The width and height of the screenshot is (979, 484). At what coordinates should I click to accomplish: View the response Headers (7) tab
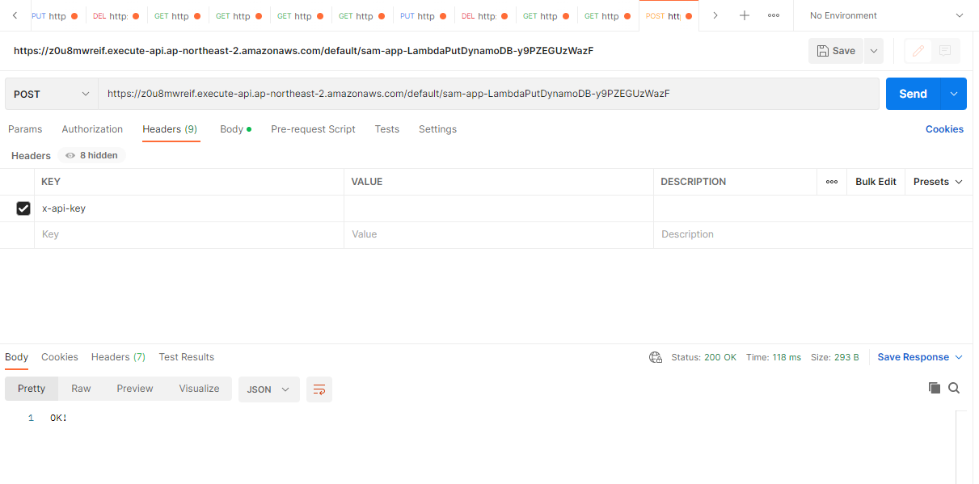[x=118, y=357]
